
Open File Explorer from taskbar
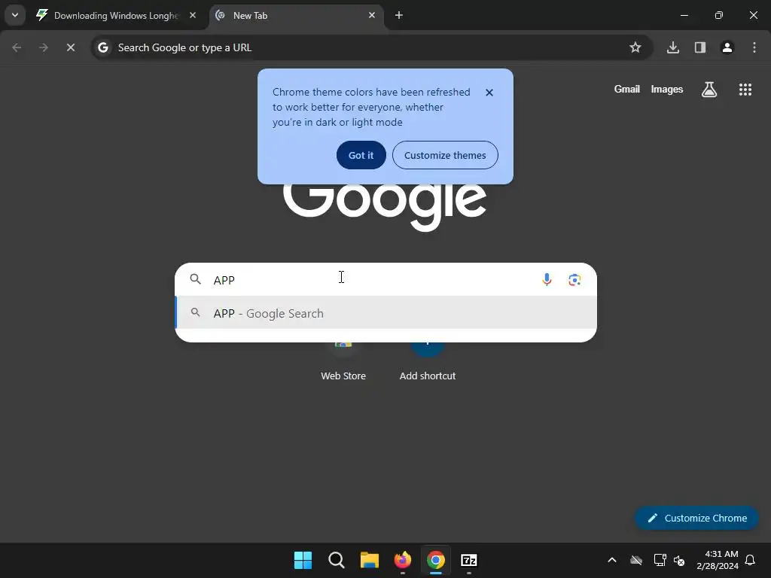click(369, 560)
